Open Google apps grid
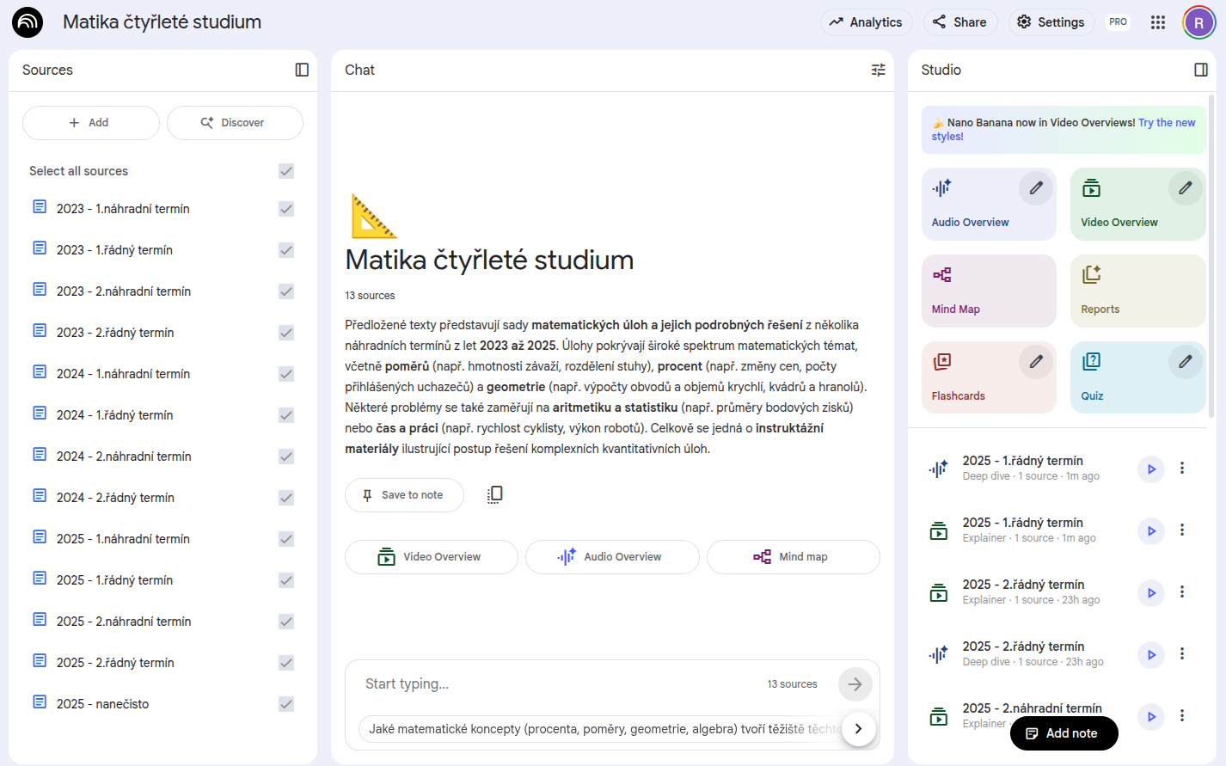The width and height of the screenshot is (1226, 766). tap(1158, 22)
